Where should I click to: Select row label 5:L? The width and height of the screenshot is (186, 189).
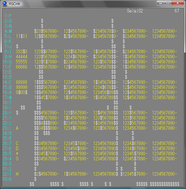[8, 36]
